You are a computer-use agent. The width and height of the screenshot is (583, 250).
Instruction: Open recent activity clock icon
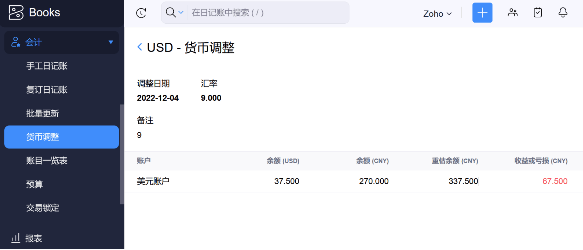(x=141, y=13)
